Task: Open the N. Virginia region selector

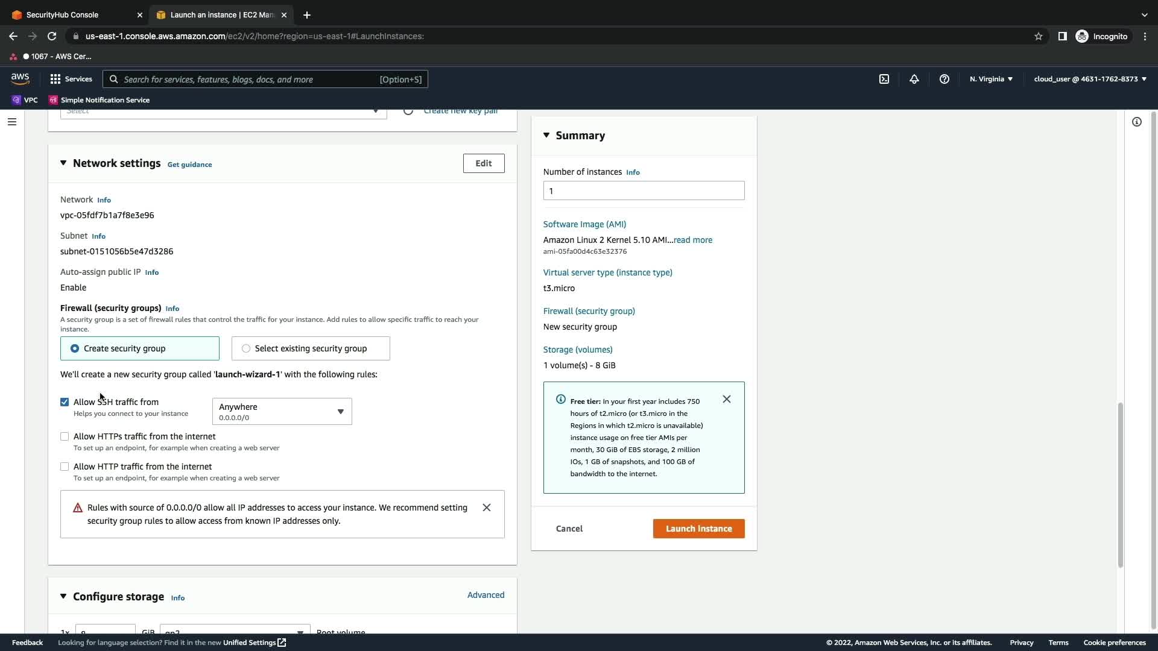Action: (991, 79)
